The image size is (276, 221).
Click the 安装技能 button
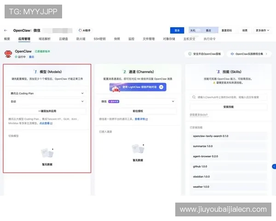click(229, 107)
